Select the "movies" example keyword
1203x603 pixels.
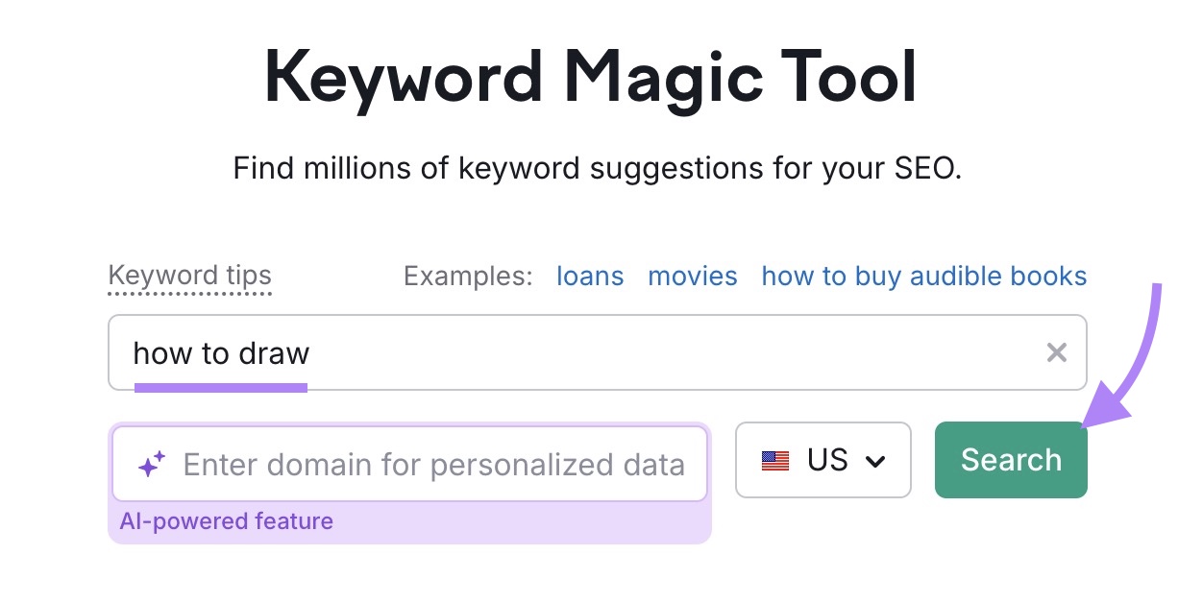(x=693, y=277)
